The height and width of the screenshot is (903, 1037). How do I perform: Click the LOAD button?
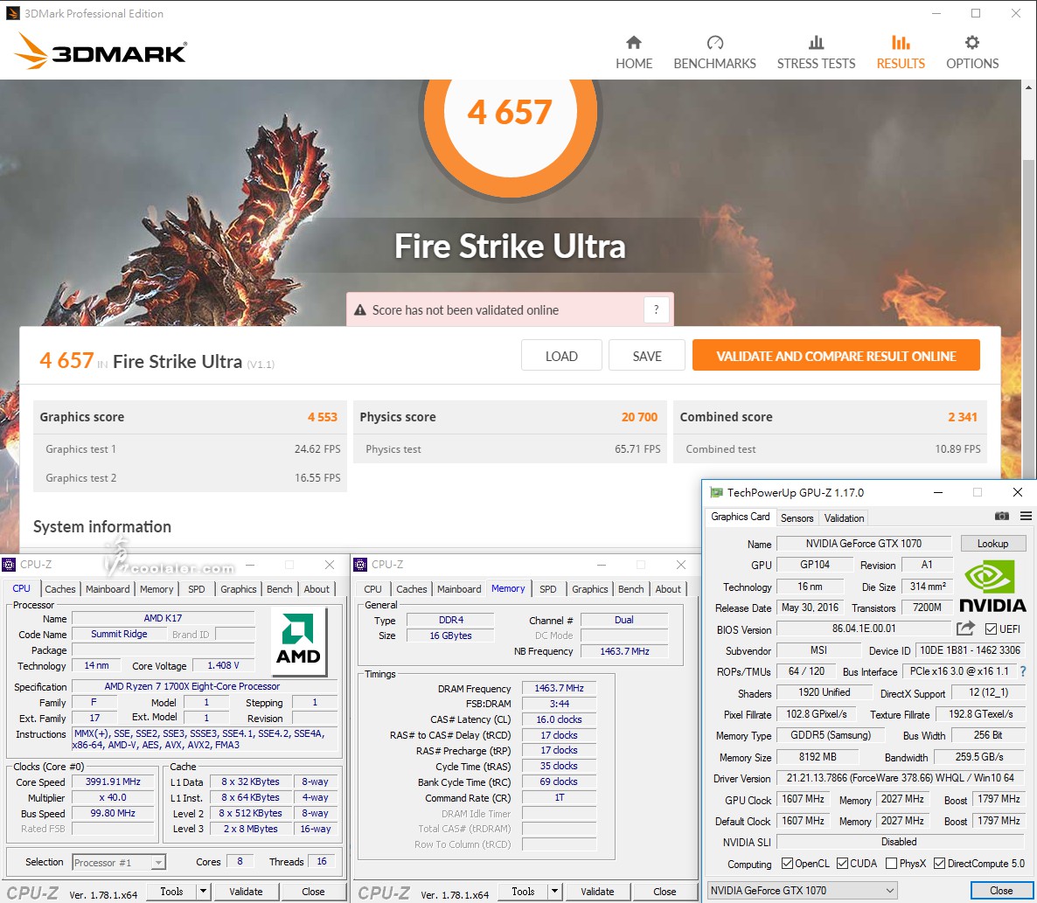pos(561,356)
